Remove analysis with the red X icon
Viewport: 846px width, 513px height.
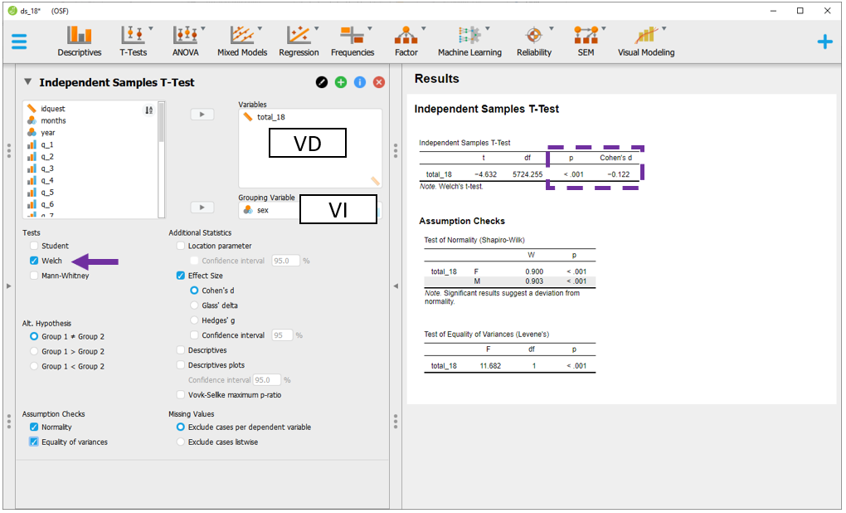click(379, 82)
